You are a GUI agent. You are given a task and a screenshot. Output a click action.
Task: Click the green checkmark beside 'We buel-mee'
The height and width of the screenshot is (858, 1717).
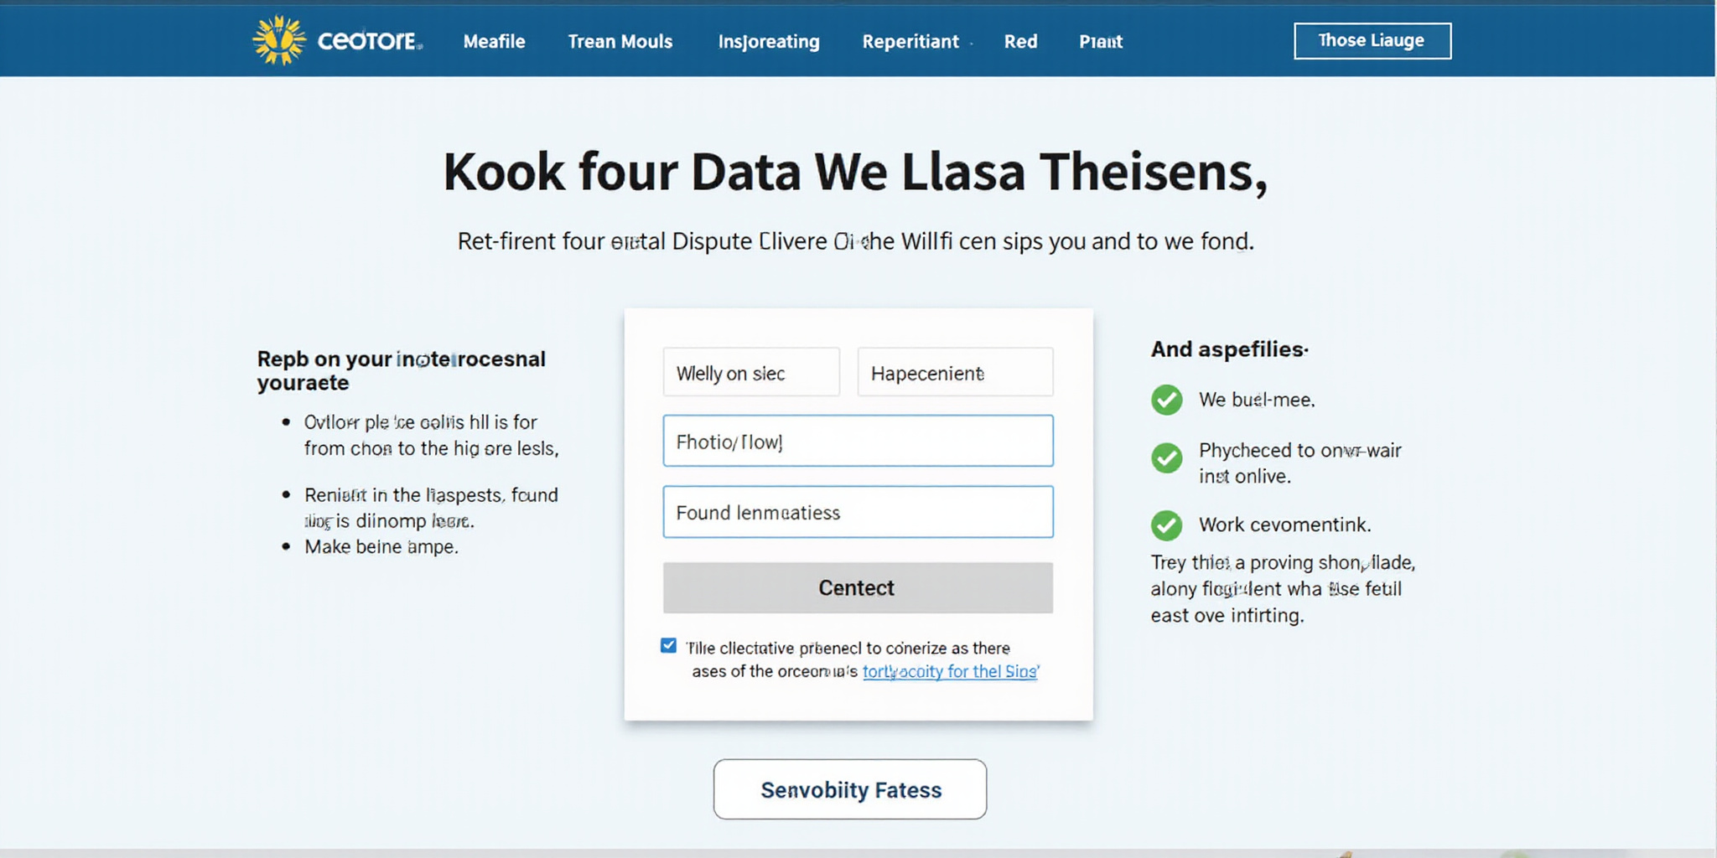coord(1167,400)
